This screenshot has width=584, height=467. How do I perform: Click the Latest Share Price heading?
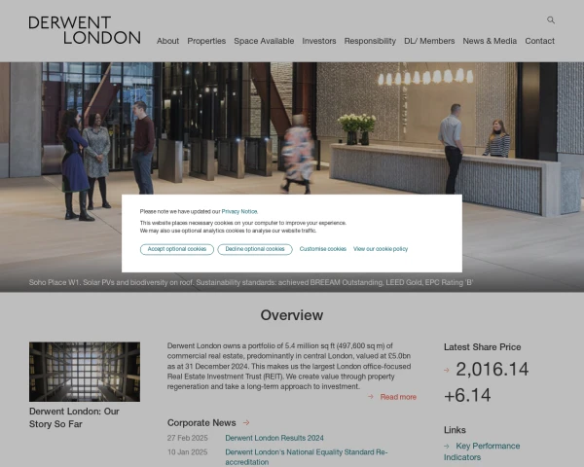[482, 346]
